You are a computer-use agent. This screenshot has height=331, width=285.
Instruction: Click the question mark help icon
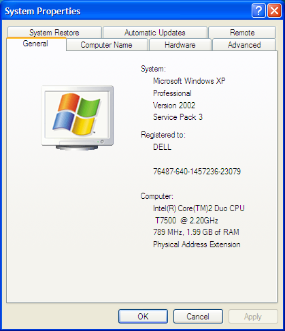(258, 11)
